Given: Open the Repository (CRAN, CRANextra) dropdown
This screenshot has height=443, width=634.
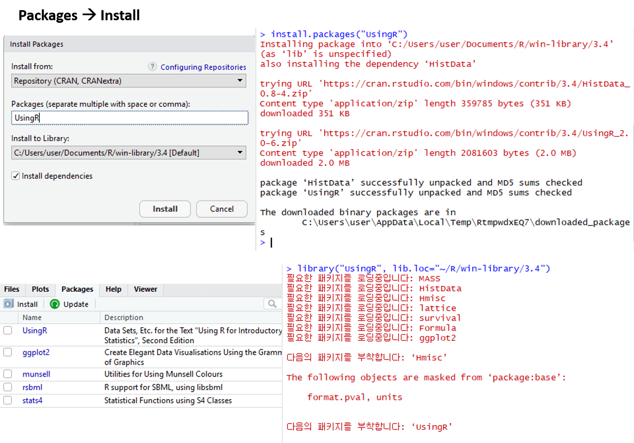Looking at the screenshot, I should [239, 81].
